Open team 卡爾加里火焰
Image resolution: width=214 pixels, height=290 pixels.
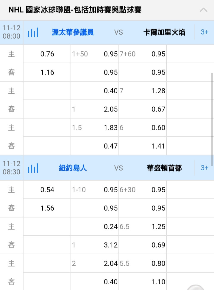[x=164, y=32]
